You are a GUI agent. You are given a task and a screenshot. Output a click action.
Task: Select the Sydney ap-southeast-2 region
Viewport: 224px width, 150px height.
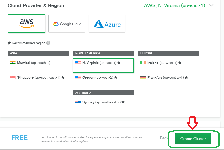click(101, 102)
